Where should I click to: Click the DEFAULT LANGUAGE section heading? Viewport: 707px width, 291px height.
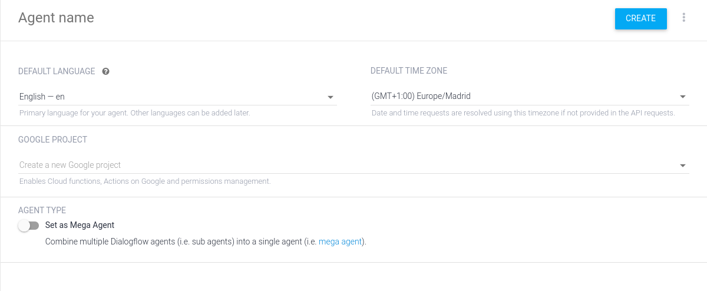click(x=57, y=71)
